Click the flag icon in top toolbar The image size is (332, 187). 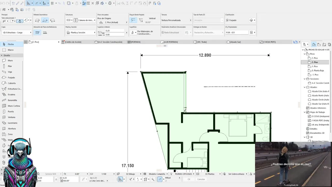click(x=150, y=3)
